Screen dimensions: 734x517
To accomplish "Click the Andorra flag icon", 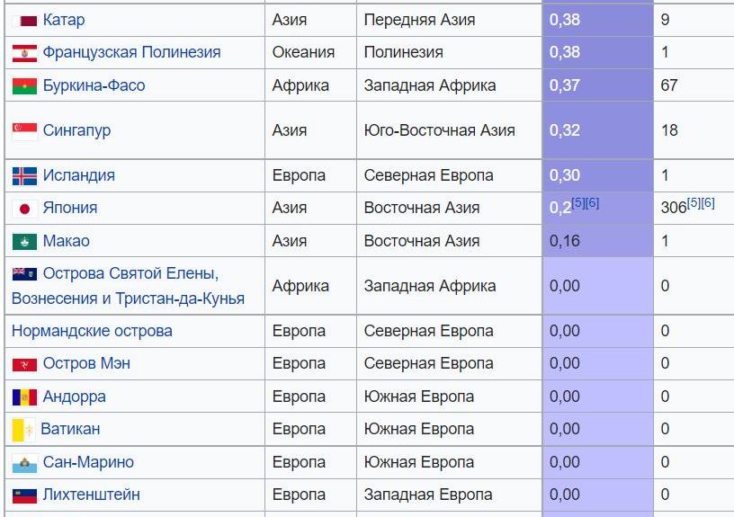I will (x=24, y=397).
